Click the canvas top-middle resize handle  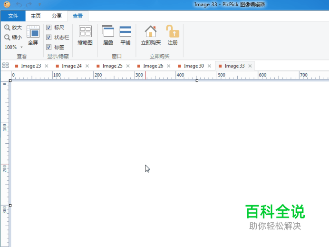point(197,80)
